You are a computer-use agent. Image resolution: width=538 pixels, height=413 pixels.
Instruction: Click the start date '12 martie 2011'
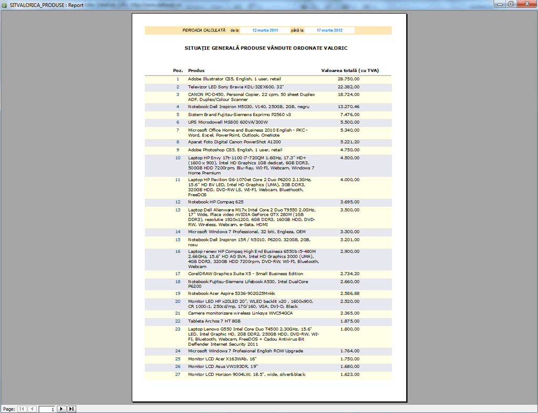pos(265,30)
